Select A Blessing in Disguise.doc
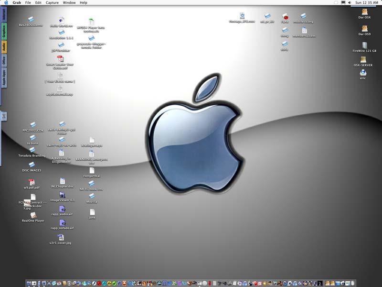Screen dimensions: 382x287 pyautogui.click(x=62, y=156)
